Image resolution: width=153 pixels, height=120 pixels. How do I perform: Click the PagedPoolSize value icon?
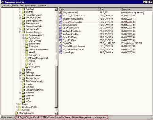click(61, 40)
